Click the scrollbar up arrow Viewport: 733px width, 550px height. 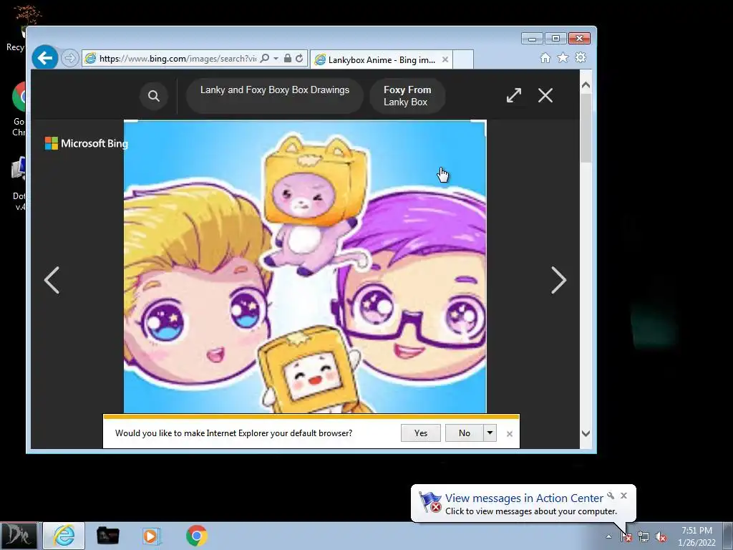[x=586, y=85]
